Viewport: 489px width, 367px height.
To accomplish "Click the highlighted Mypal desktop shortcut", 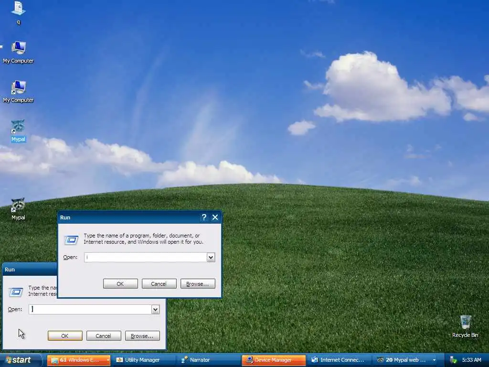I will coord(18,131).
